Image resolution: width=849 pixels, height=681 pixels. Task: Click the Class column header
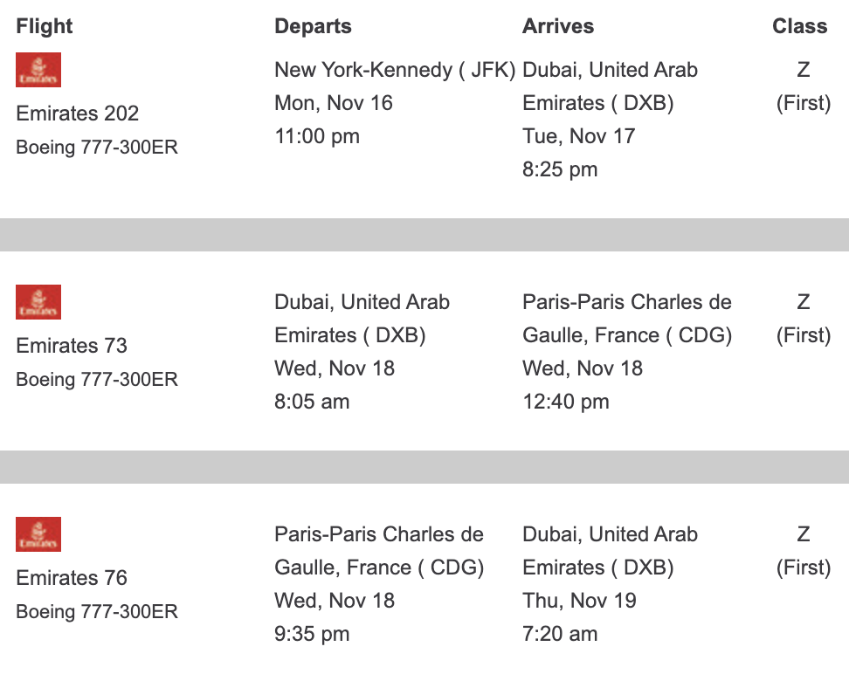pyautogui.click(x=799, y=26)
